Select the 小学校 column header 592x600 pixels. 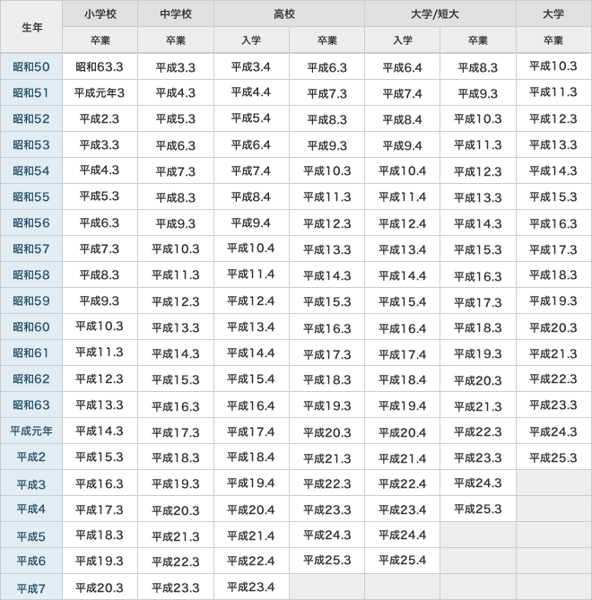coord(100,14)
